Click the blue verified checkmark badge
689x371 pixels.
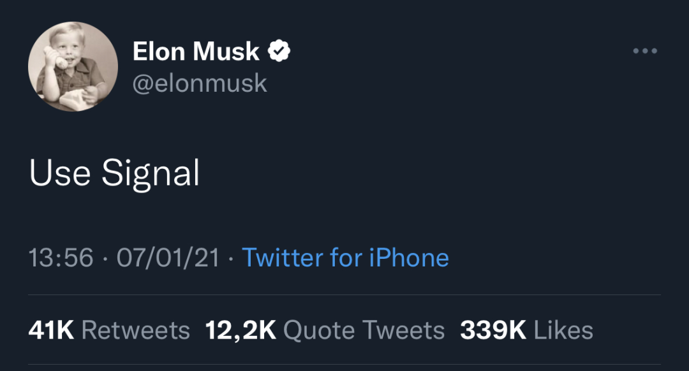[x=279, y=51]
